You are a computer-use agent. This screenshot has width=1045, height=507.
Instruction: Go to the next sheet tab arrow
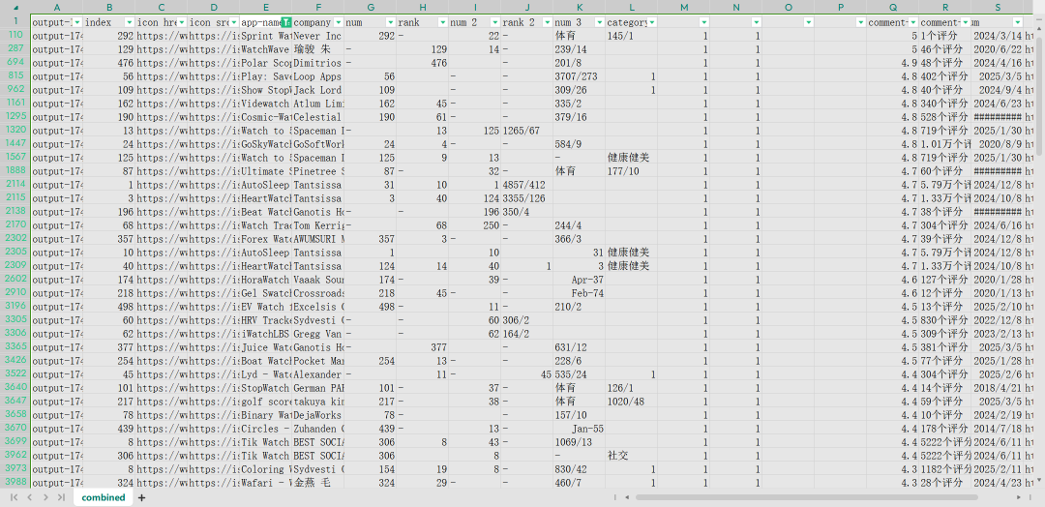pos(45,497)
